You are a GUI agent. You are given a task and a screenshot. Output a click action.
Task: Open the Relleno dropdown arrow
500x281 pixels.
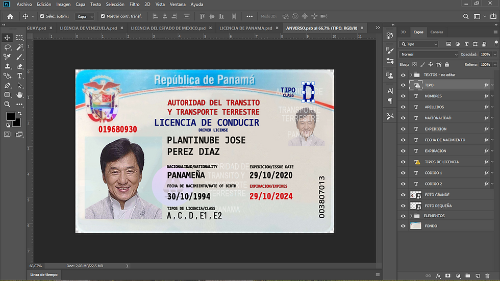click(x=495, y=65)
